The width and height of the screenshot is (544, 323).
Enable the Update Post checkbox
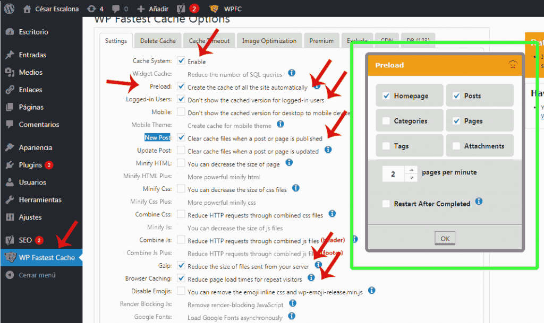(x=181, y=150)
